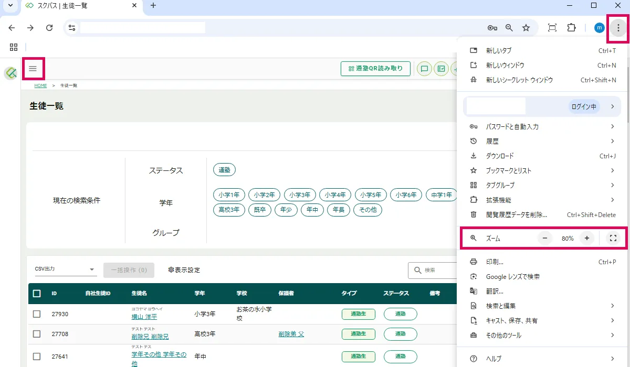Open the Extensions puzzle icon
Screen dimensions: 630x367
pos(572,28)
